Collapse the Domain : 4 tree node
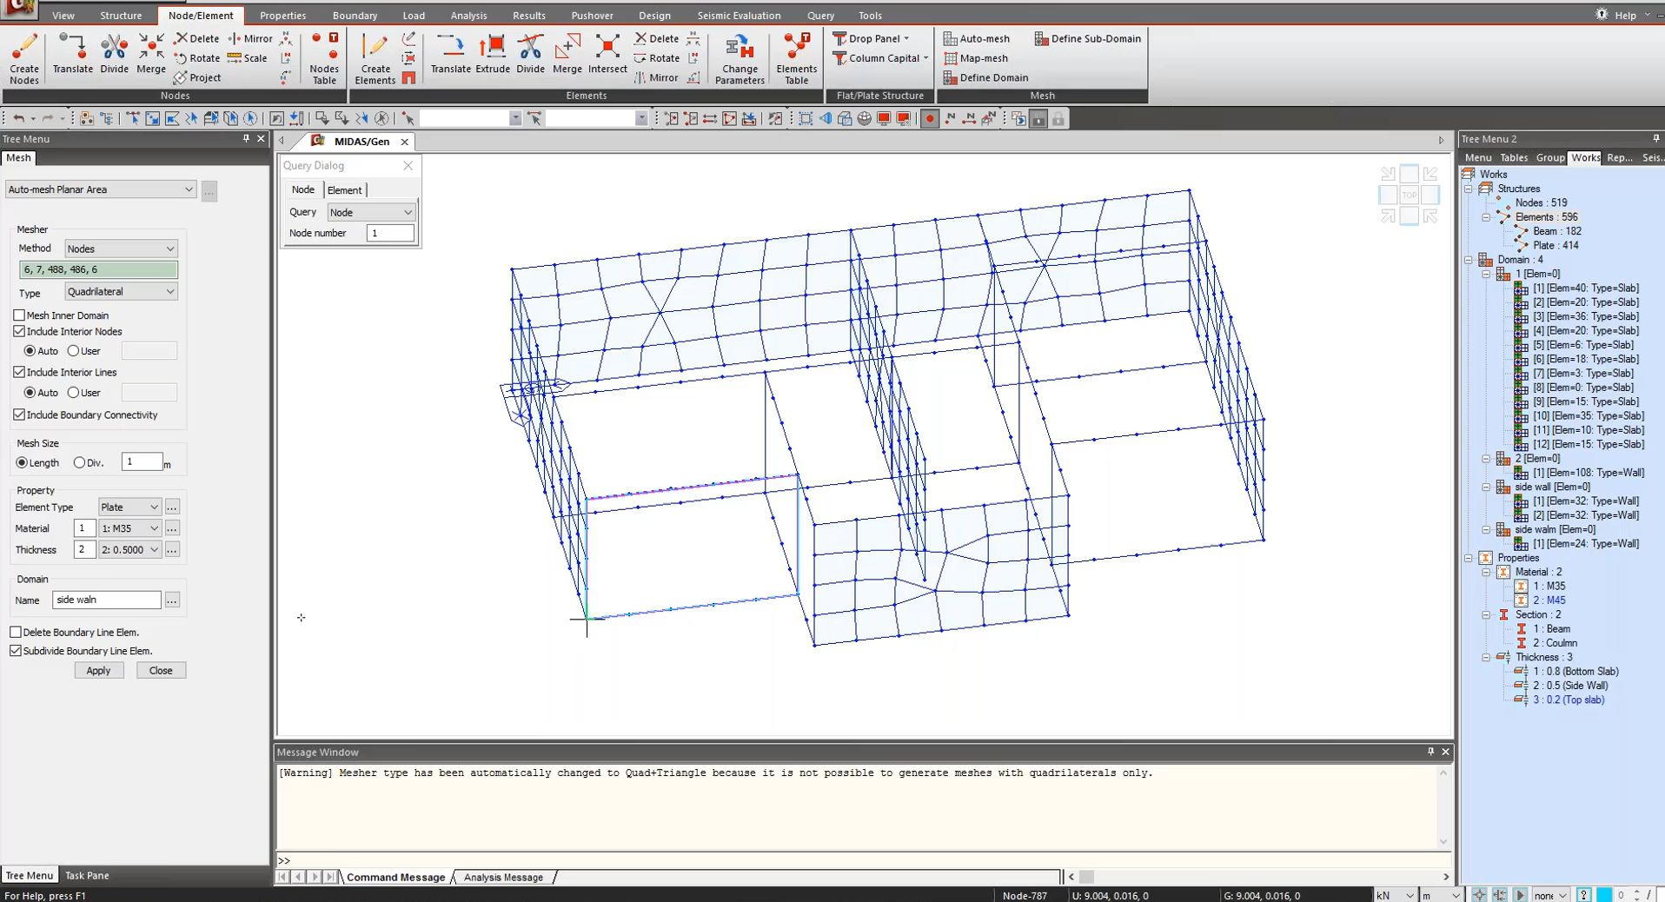Screen dimensions: 1665x902 (1469, 260)
